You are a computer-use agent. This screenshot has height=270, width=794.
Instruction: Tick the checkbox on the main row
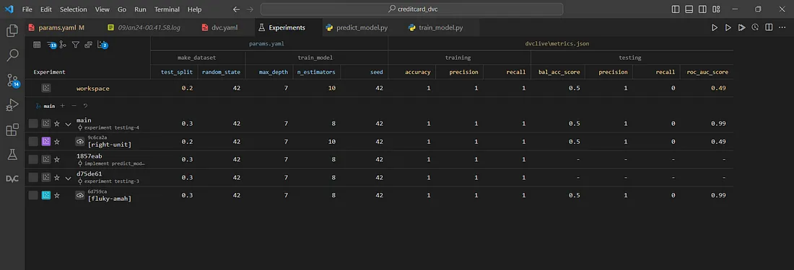pos(33,124)
